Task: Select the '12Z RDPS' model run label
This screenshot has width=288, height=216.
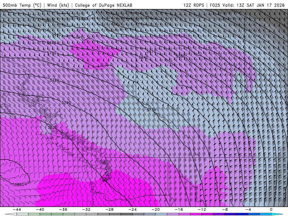Action: (x=193, y=5)
